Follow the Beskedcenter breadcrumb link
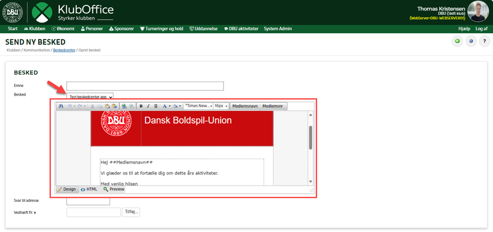 (64, 50)
